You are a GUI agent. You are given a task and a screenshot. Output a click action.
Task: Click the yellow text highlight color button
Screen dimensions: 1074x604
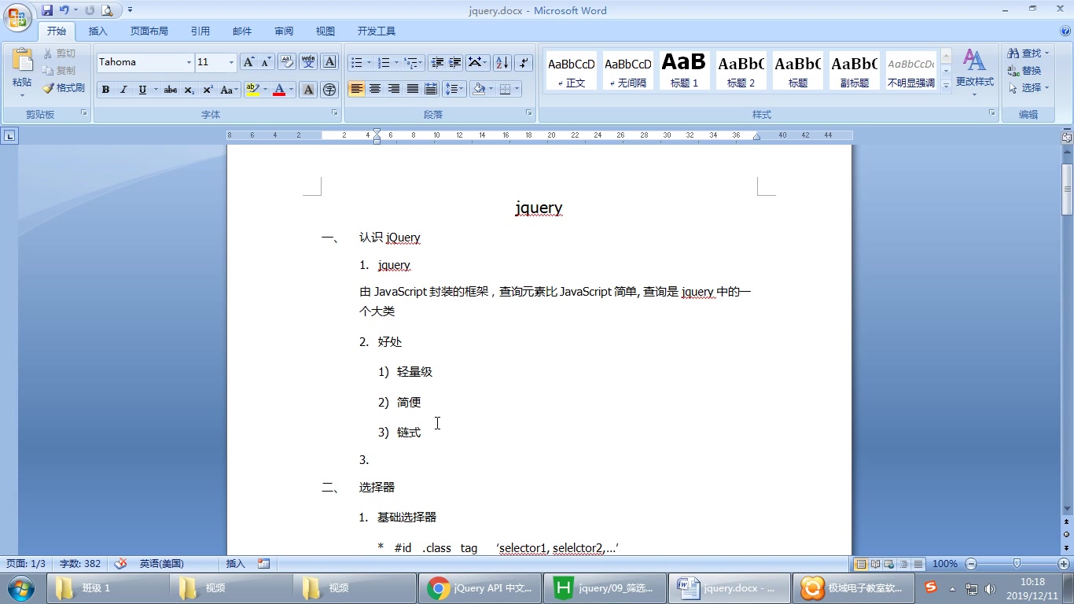tap(252, 90)
